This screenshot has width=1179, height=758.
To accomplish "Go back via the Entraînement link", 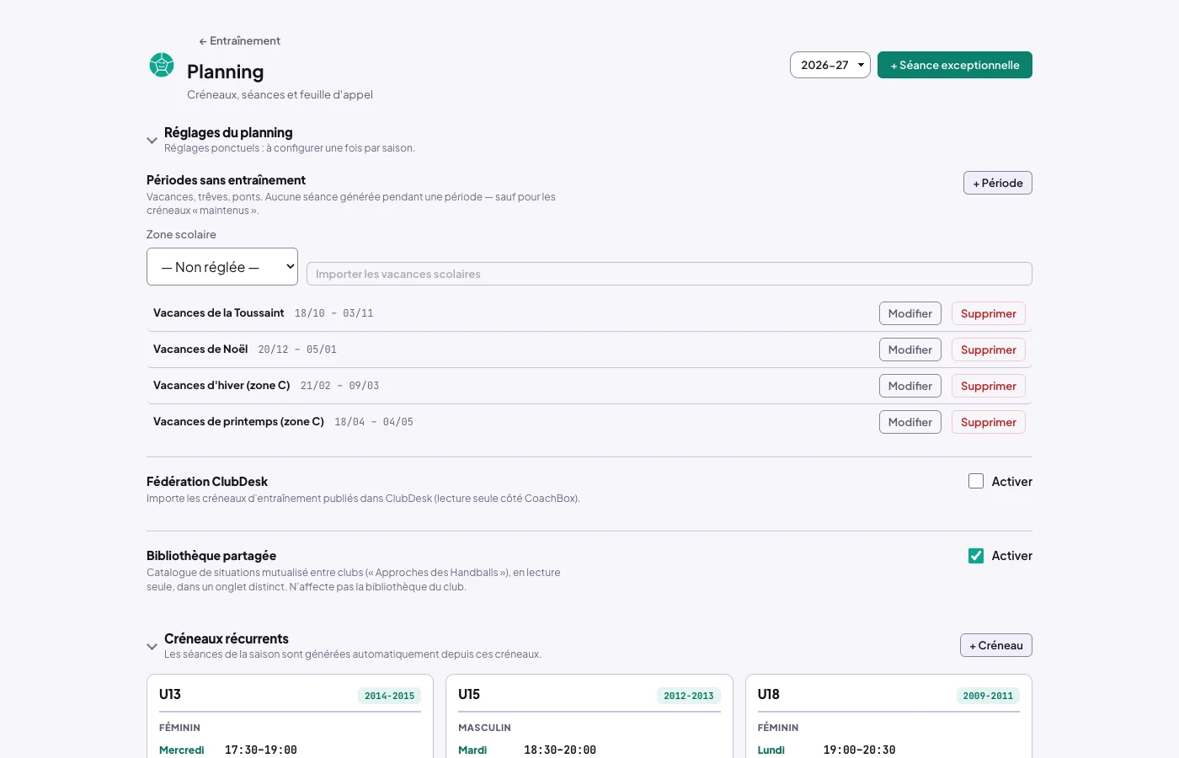I will [x=239, y=40].
